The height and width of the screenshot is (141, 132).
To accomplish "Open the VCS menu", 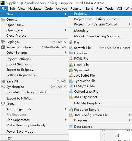I will pos(120,9).
